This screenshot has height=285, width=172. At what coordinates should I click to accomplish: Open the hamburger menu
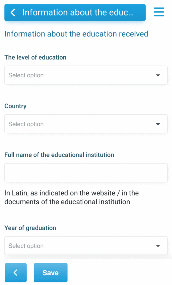pos(159,12)
